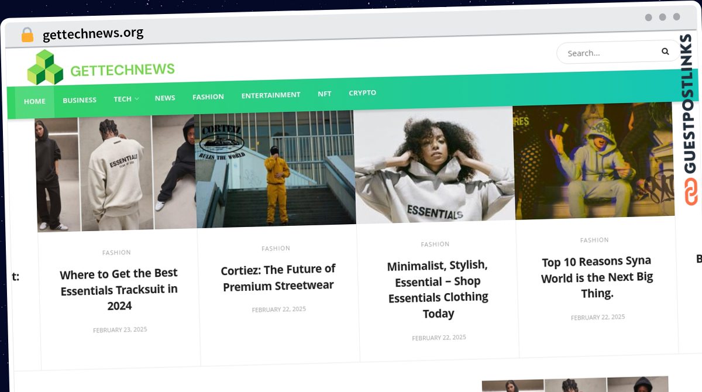
Task: Open the Home menu item
Action: (35, 101)
